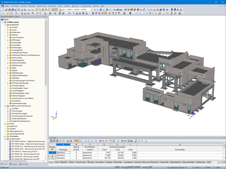
Task: Open the load case combo box
Action: tap(77, 10)
